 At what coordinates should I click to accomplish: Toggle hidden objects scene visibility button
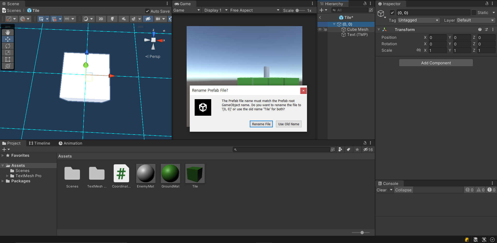[x=148, y=19]
